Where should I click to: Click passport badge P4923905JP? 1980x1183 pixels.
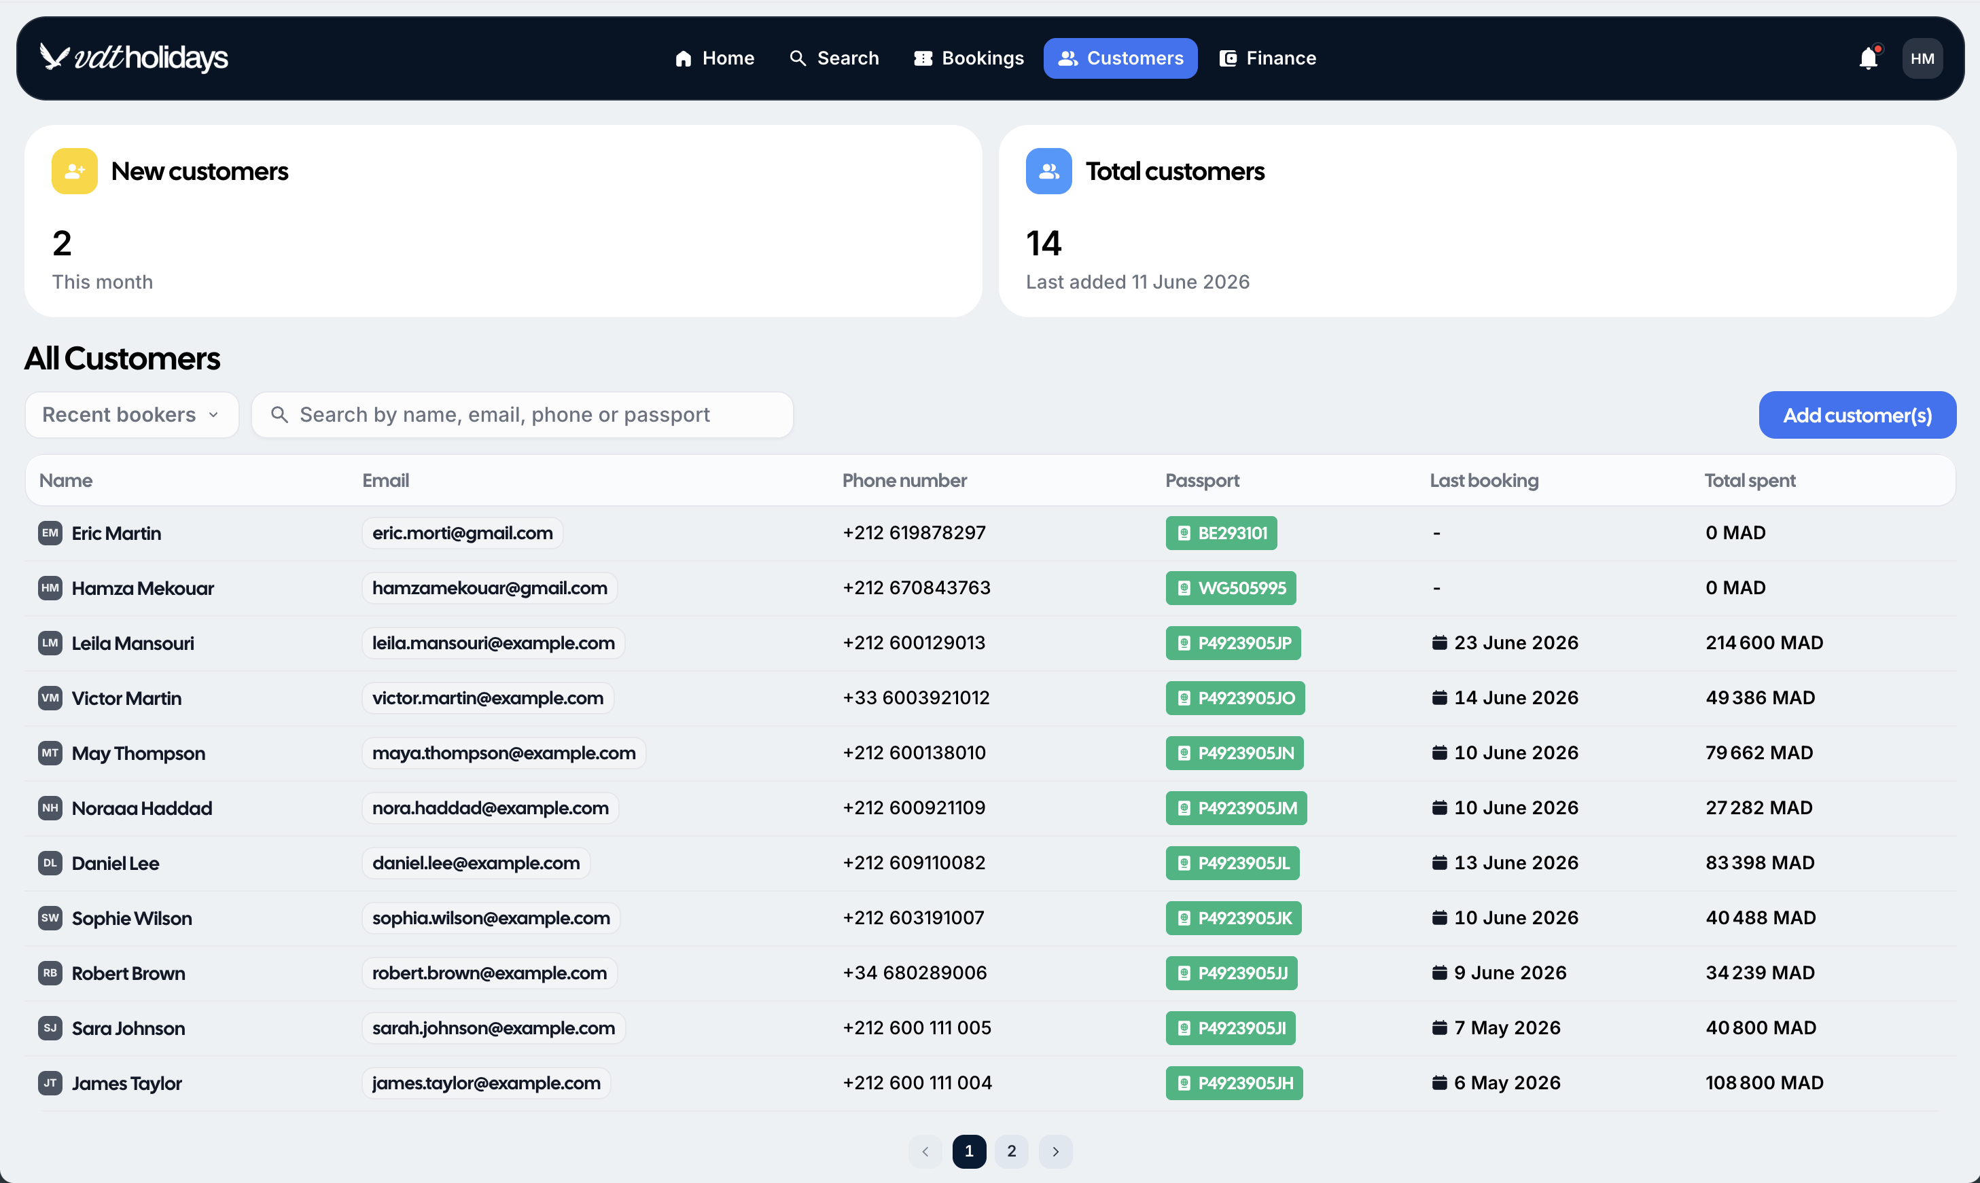tap(1233, 642)
